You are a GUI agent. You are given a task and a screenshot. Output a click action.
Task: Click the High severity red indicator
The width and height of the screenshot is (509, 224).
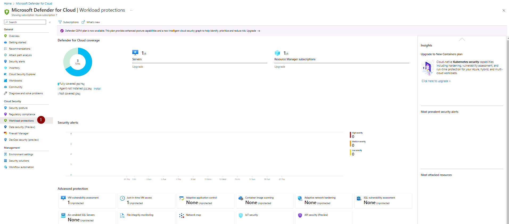(350, 135)
